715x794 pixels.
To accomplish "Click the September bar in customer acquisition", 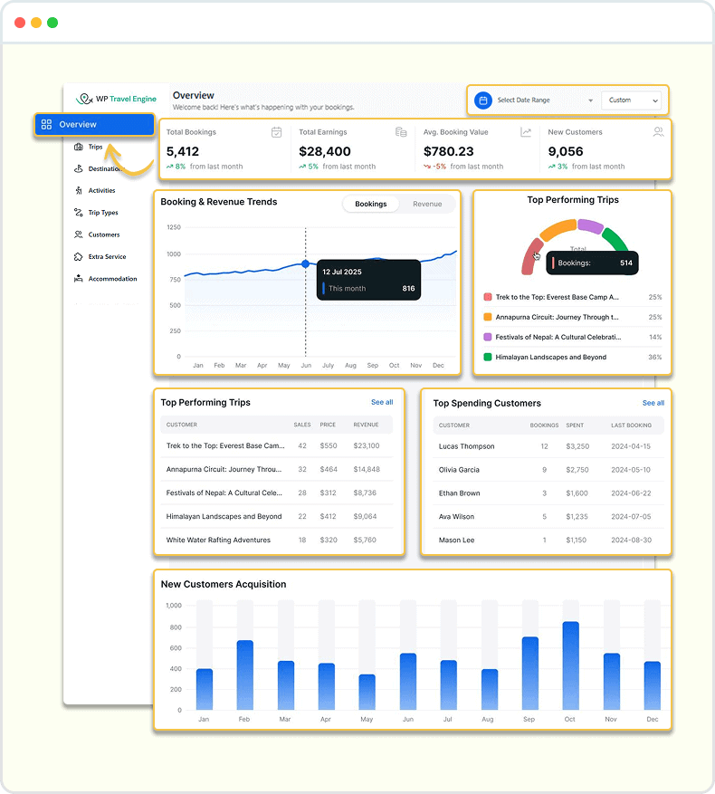I will click(530, 673).
